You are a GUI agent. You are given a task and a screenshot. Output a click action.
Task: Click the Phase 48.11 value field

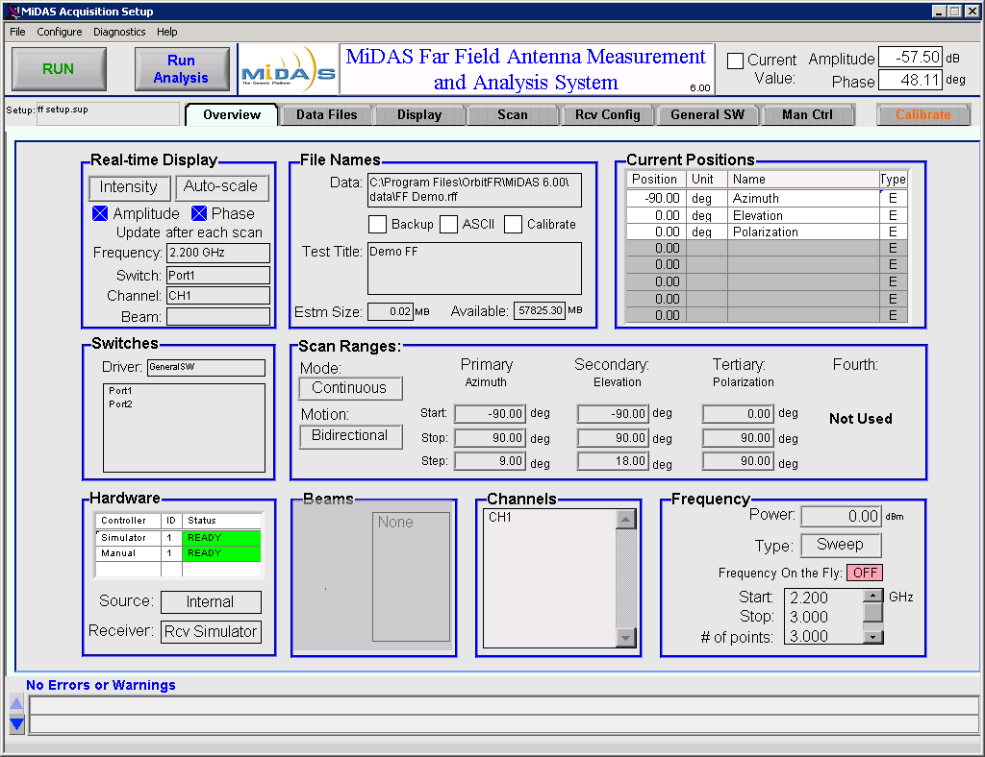[910, 81]
